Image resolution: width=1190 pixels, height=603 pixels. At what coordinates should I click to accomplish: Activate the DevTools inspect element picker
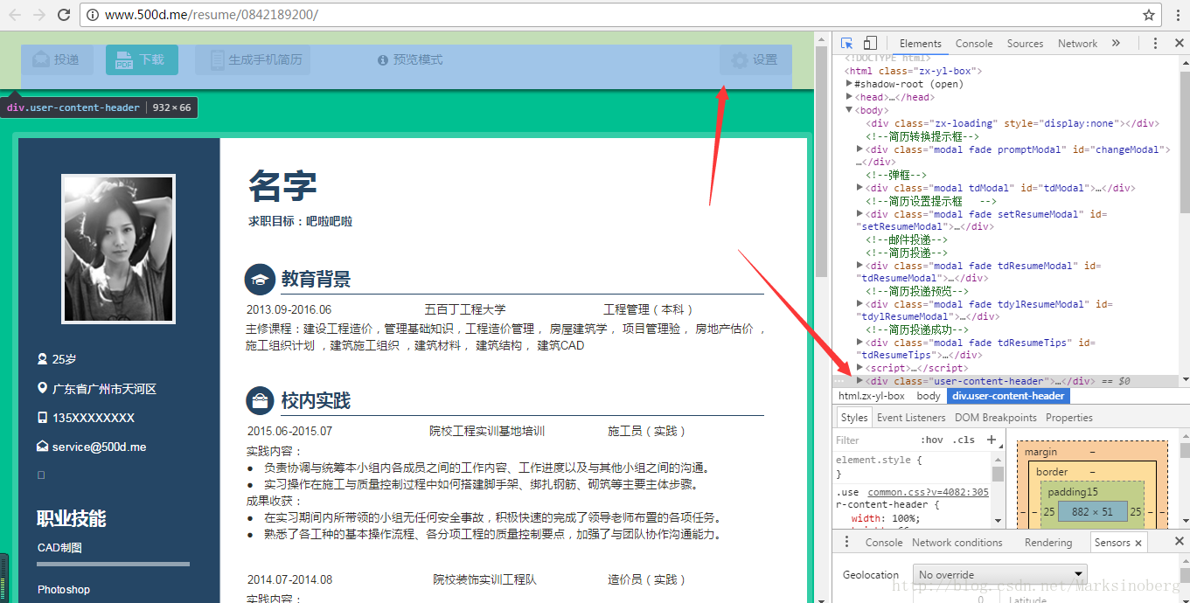[x=847, y=44]
